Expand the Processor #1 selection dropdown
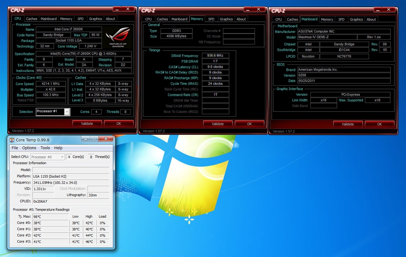406x257 pixels. 67,112
